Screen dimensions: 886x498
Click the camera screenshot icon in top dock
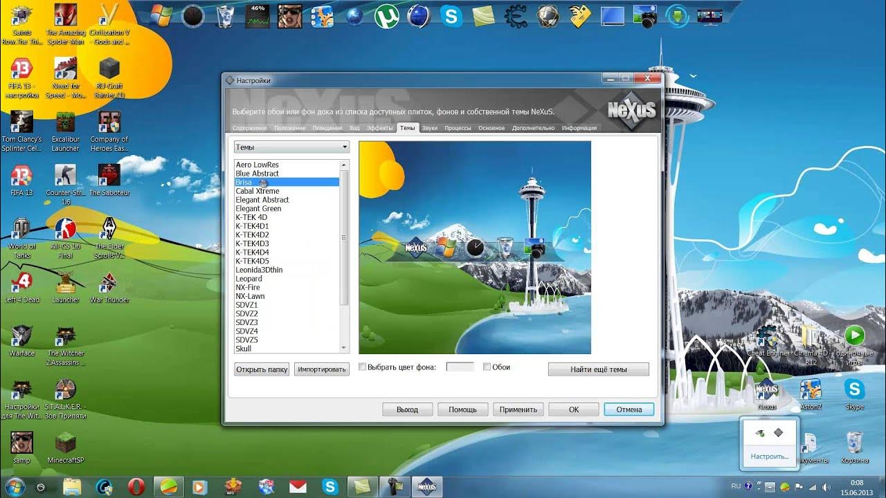point(645,16)
